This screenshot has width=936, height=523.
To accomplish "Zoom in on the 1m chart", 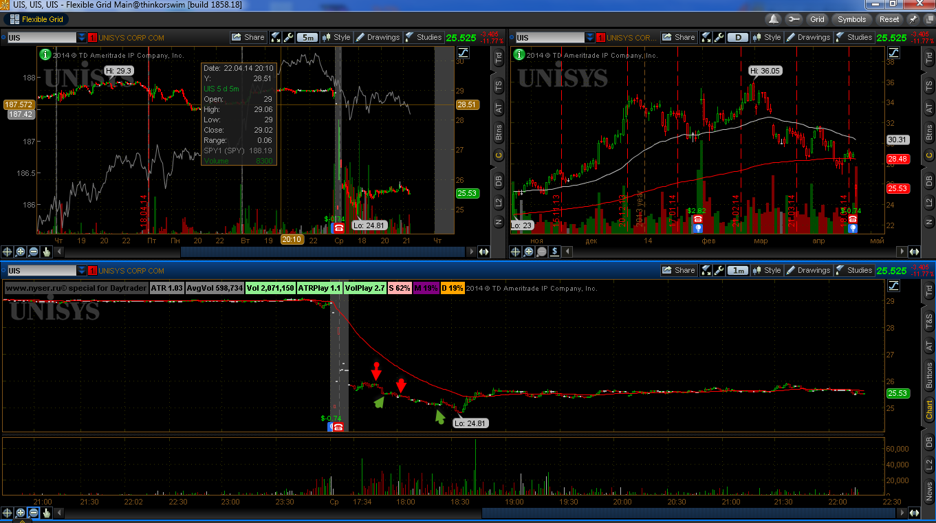I will [x=21, y=513].
